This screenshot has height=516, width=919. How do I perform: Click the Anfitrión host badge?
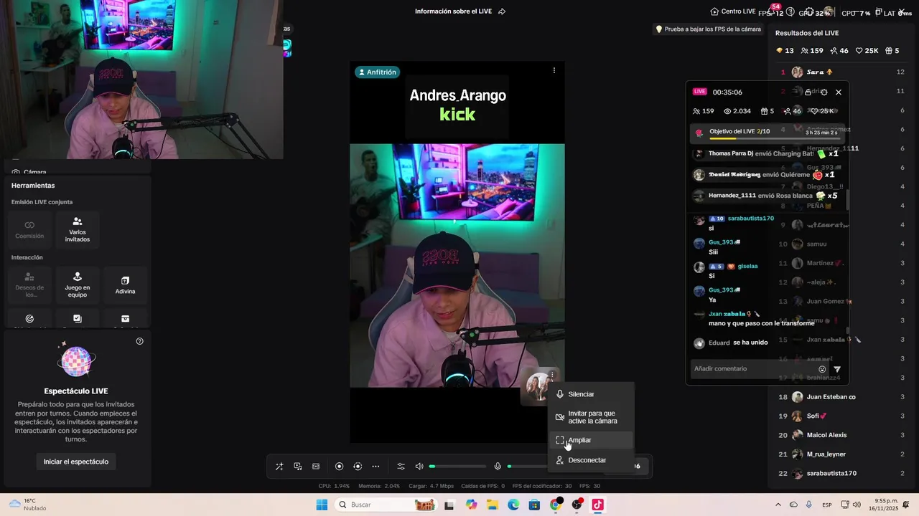click(378, 72)
